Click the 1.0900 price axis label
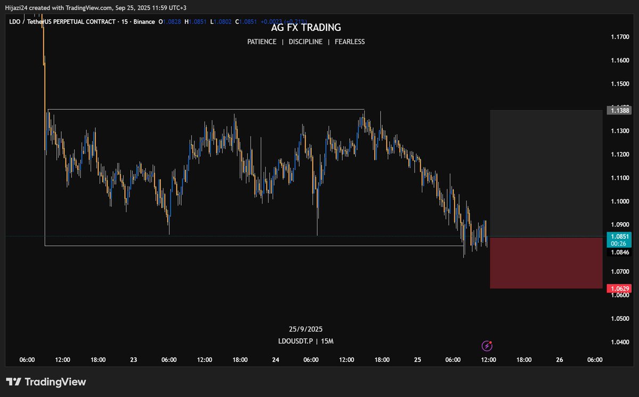The image size is (639, 397). tap(620, 225)
